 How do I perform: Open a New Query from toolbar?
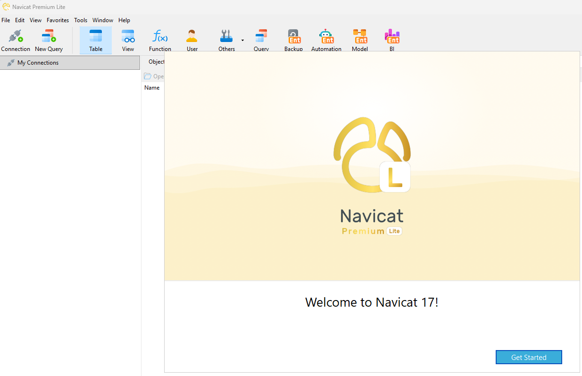click(x=49, y=40)
